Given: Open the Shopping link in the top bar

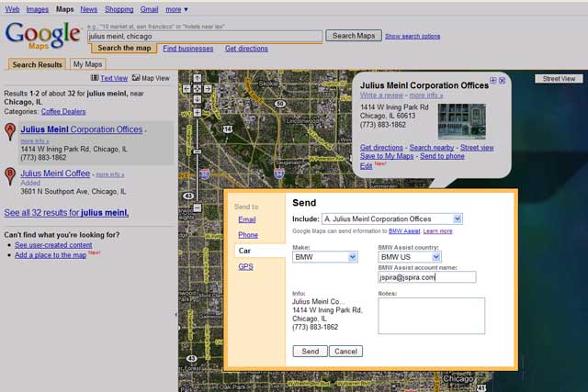Looking at the screenshot, I should coord(119,9).
